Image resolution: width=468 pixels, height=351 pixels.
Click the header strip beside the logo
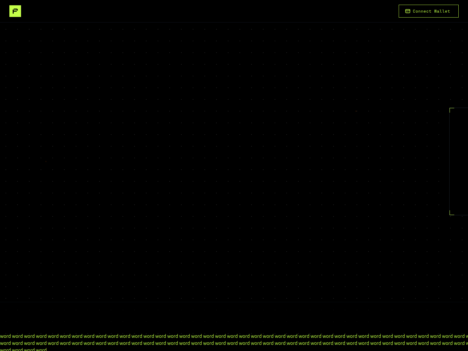pyautogui.click(x=88, y=11)
